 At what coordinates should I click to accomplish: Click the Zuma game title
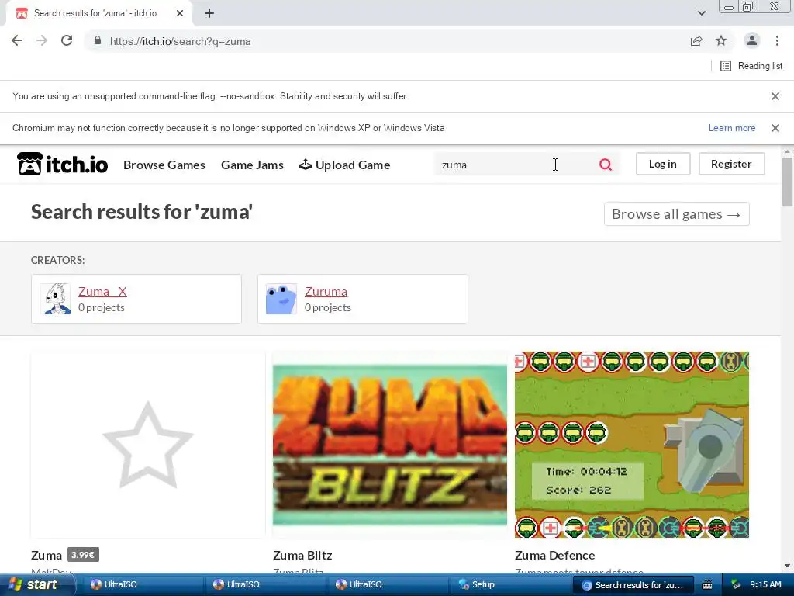[x=46, y=555]
